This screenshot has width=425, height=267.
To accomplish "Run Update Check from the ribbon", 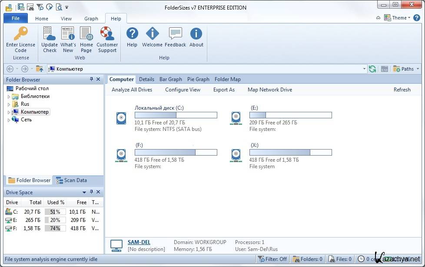I will (x=50, y=34).
